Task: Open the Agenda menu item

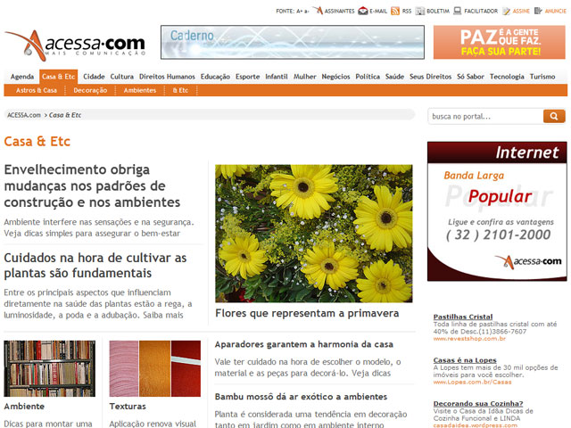Action: click(x=22, y=77)
